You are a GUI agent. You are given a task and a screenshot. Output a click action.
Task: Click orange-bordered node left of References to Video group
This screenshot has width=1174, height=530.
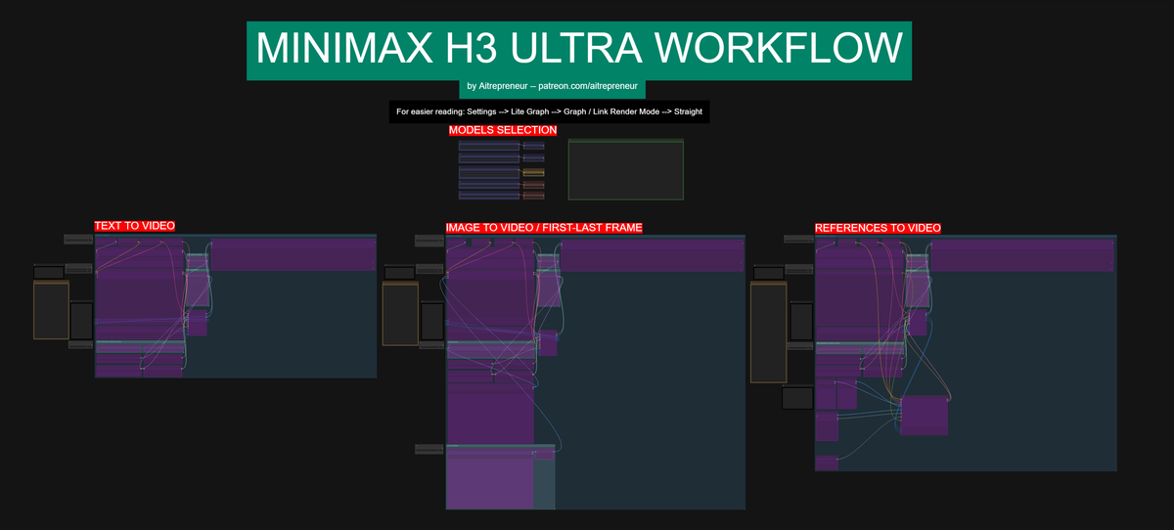click(x=768, y=332)
